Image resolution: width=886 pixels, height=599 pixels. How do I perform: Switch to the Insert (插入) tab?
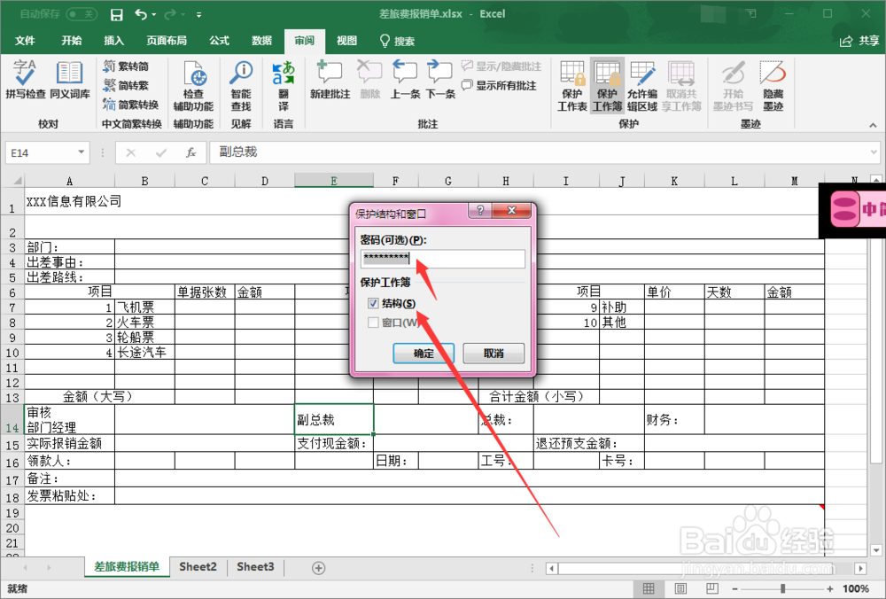click(113, 41)
